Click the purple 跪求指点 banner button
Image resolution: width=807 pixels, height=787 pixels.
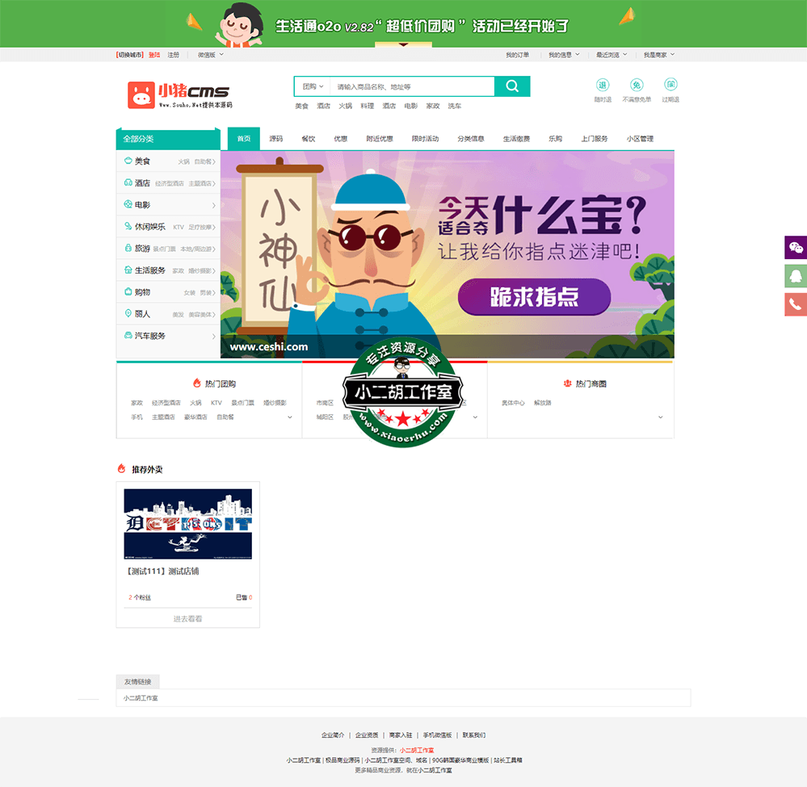[534, 297]
